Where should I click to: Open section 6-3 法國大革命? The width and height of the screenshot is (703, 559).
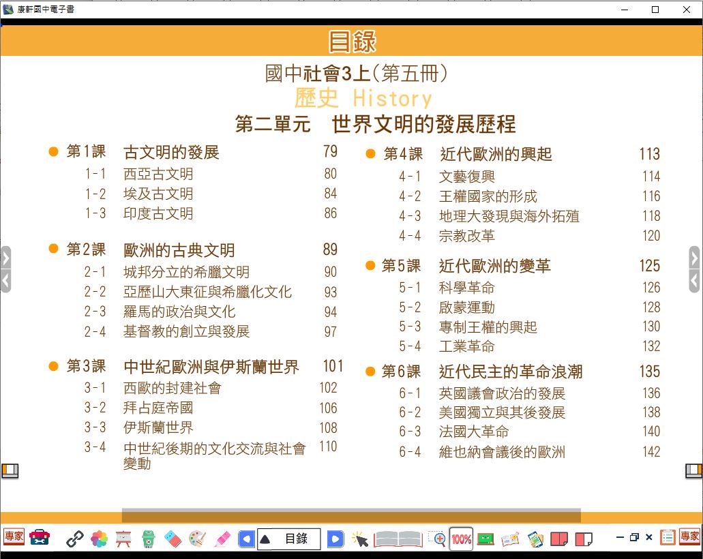pos(473,432)
